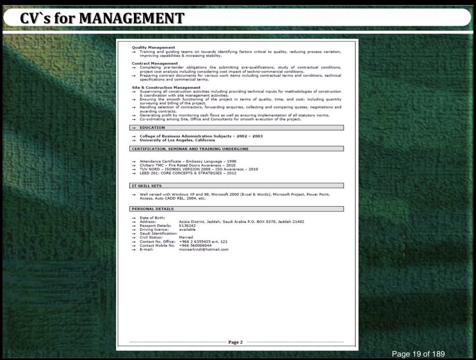
Task: Click the 'Ensuring the smooth functioning' bullet
Action: (x=240, y=101)
